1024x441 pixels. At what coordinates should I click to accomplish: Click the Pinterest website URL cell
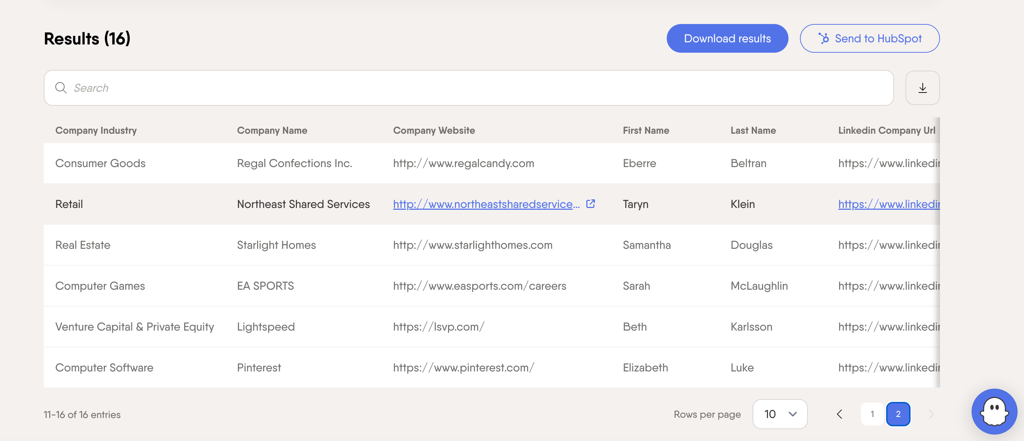pyautogui.click(x=464, y=367)
